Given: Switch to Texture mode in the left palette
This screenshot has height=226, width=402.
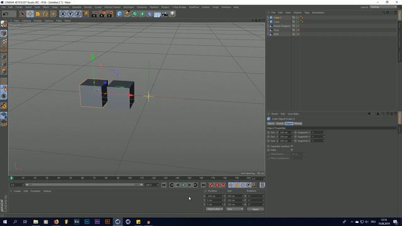Looking at the screenshot, I should click(x=4, y=41).
